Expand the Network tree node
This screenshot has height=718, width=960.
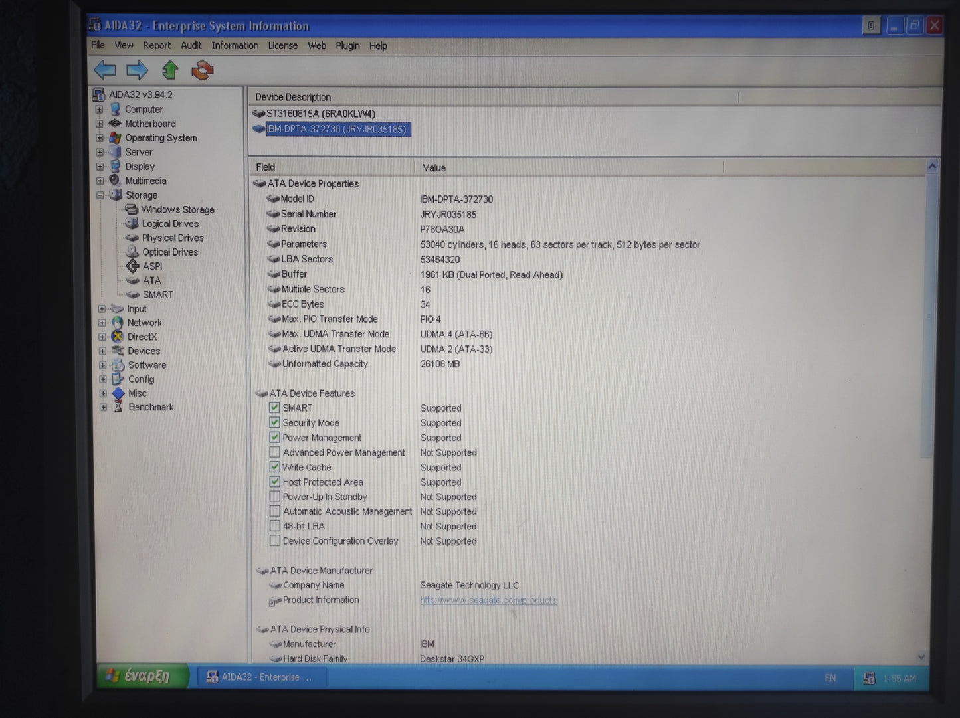point(102,323)
